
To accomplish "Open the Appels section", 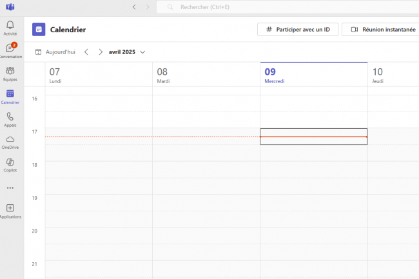I will (10, 119).
